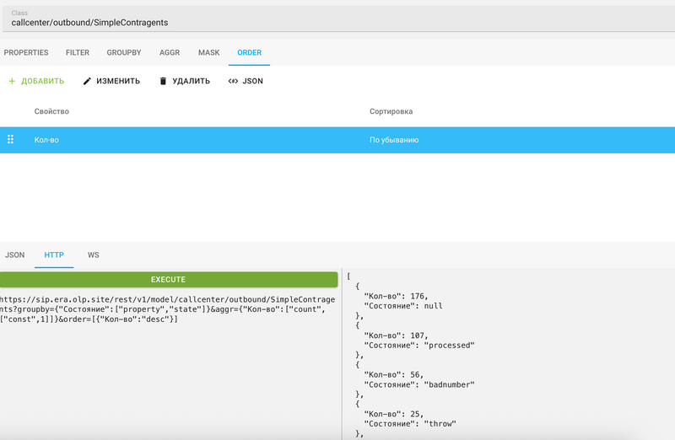Click the pencil icon for Изменить
Viewport: 675px width, 440px height.
point(87,81)
